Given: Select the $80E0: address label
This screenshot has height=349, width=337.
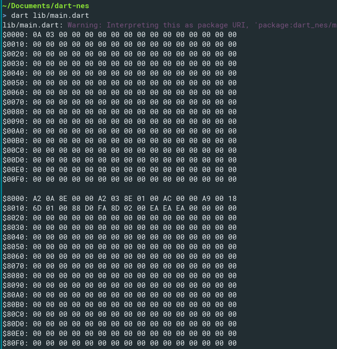Looking at the screenshot, I should [15, 334].
